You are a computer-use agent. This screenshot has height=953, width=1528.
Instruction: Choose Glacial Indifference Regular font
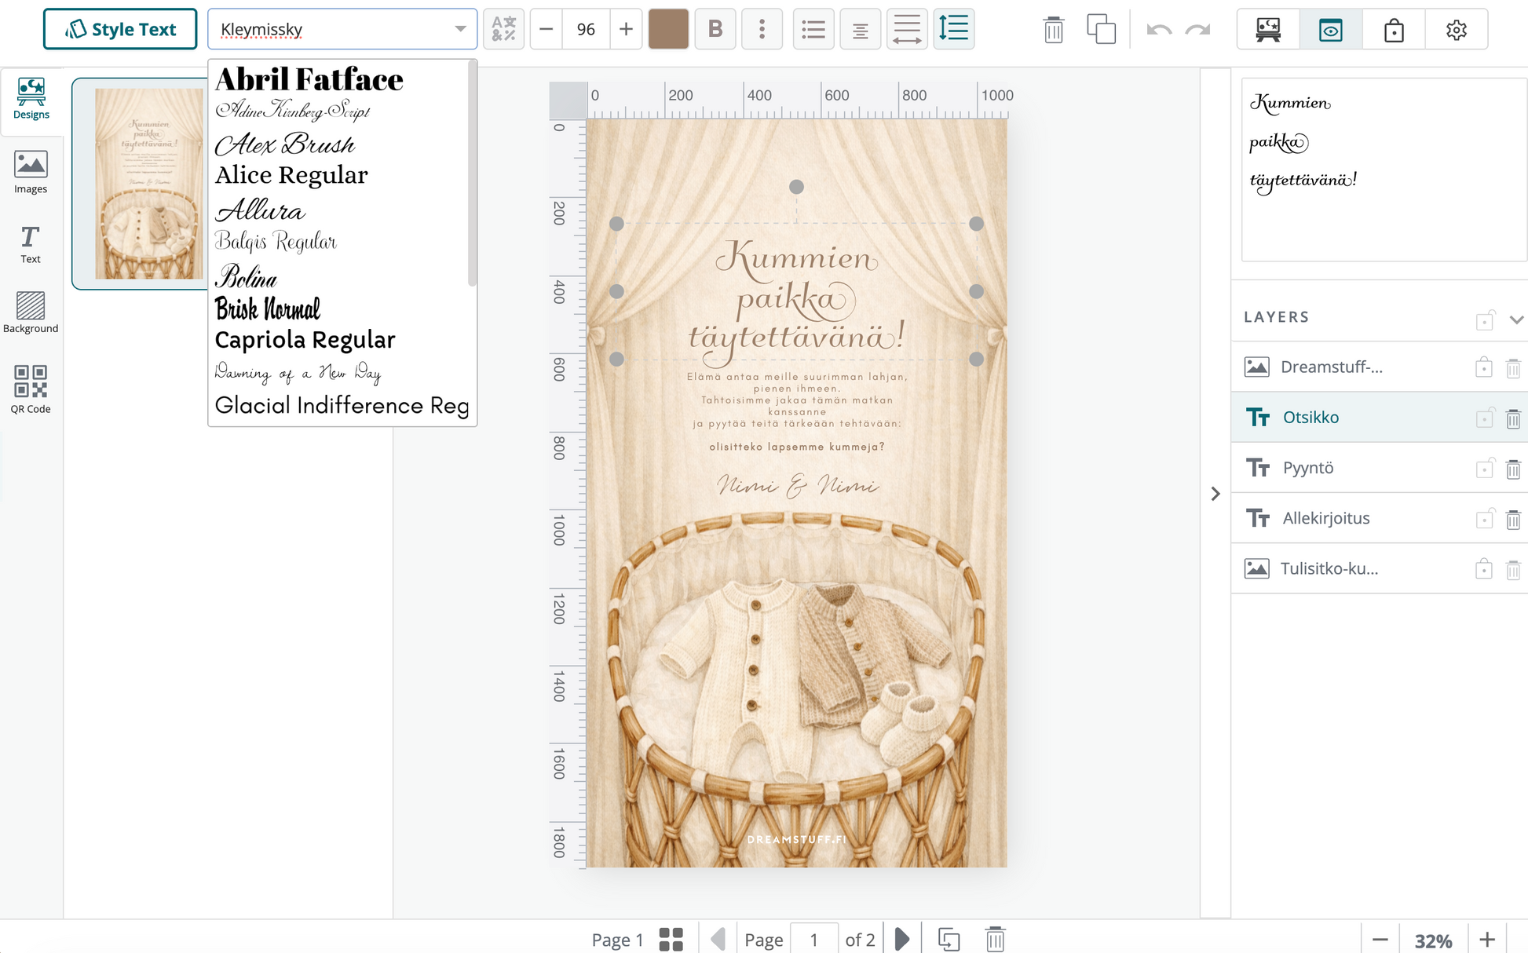pos(342,405)
